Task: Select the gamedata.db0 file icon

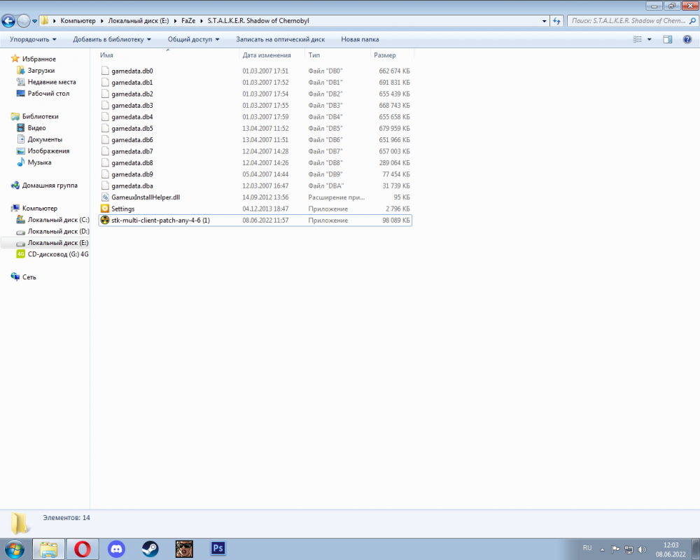Action: coord(105,71)
